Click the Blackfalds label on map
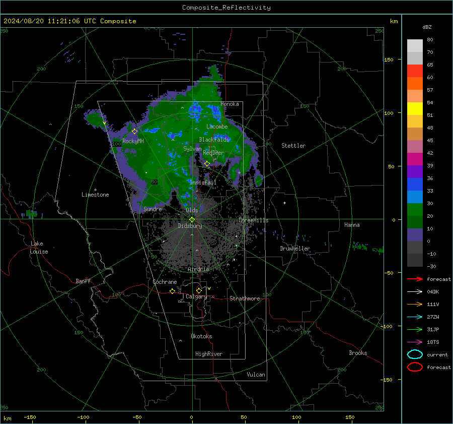Screen dimensions: 453x424 pyautogui.click(x=214, y=140)
